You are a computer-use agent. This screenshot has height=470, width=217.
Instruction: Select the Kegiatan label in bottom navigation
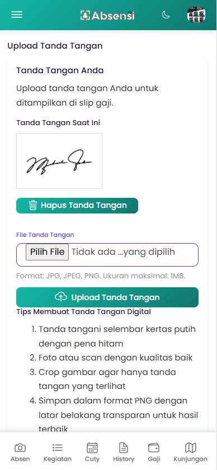pyautogui.click(x=58, y=459)
